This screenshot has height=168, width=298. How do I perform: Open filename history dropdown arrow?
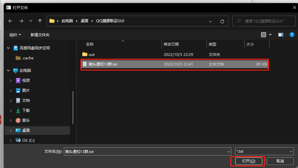pyautogui.click(x=229, y=151)
